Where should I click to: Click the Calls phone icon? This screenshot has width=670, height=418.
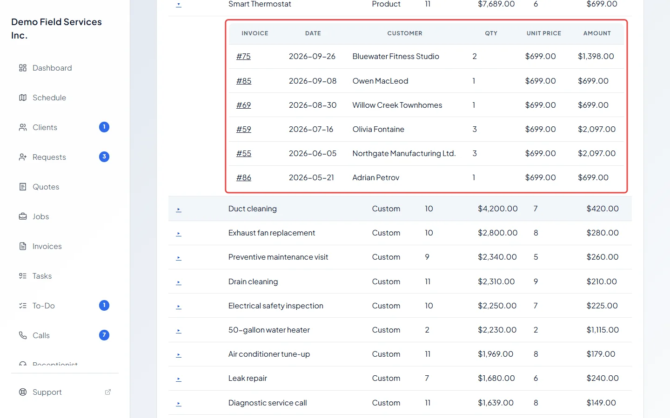[23, 335]
